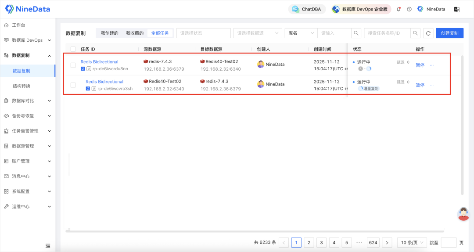Pause the first task via 暂停 link
This screenshot has height=252, width=474.
[420, 65]
